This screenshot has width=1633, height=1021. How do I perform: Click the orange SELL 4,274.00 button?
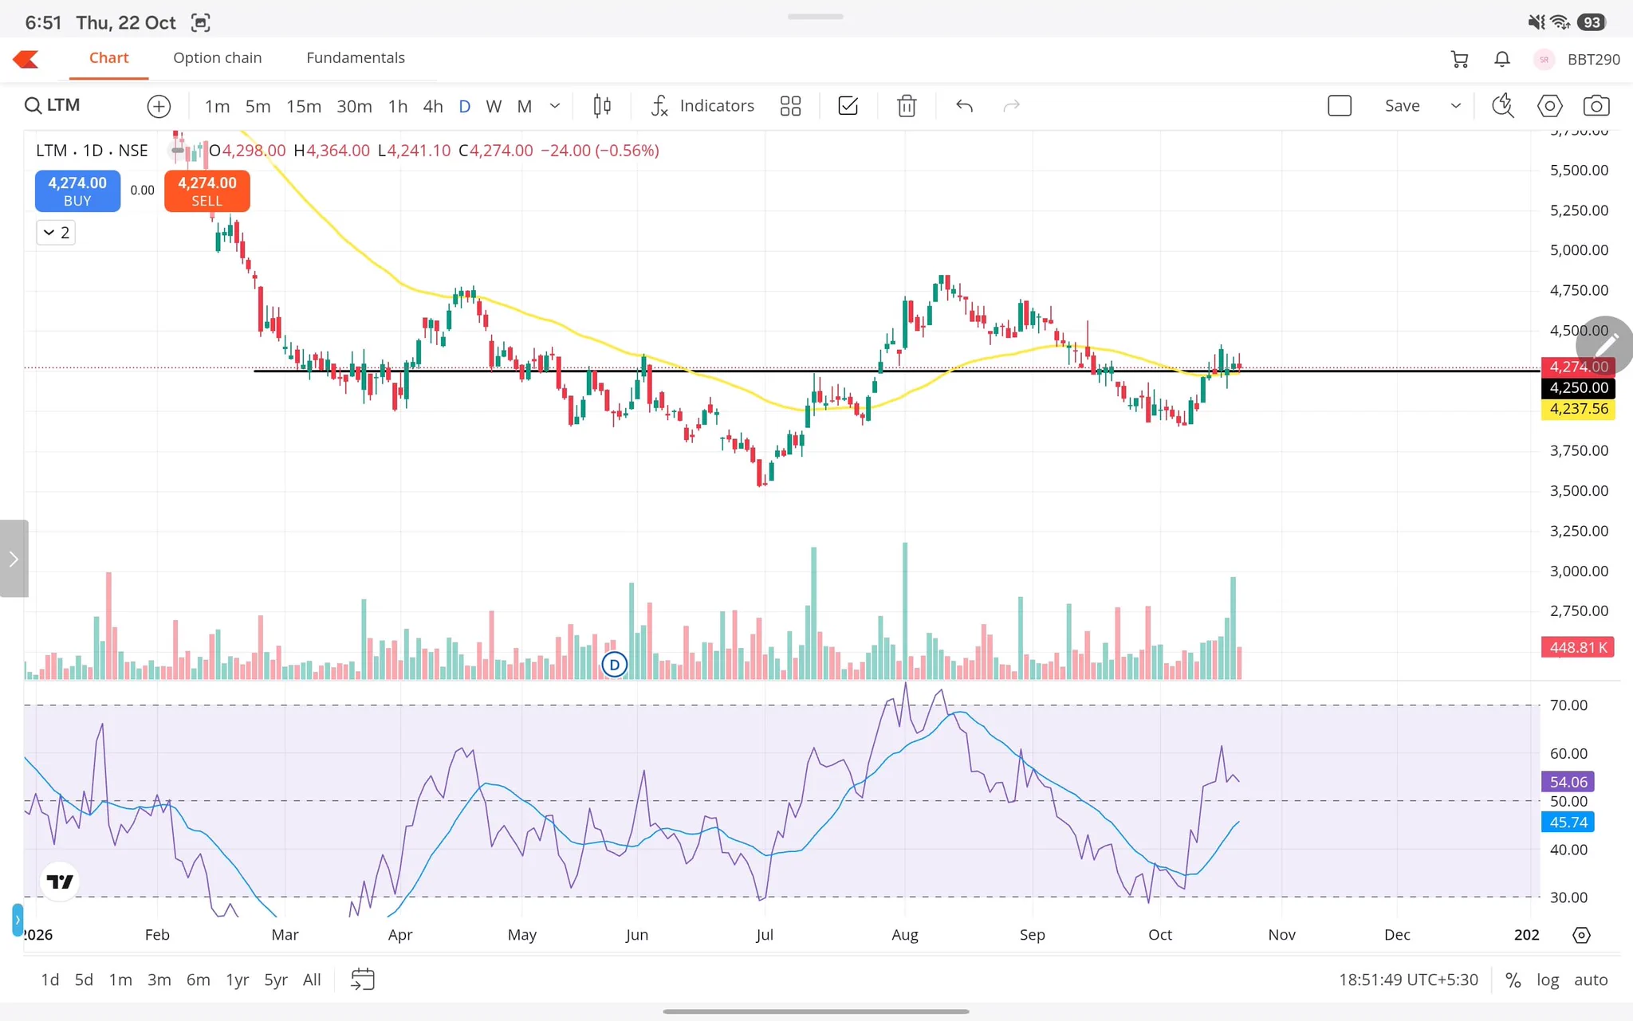pos(207,191)
